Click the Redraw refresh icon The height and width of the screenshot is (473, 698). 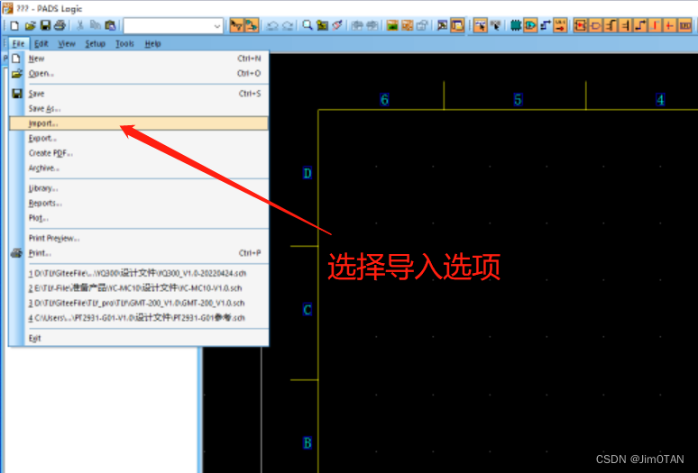pyautogui.click(x=337, y=26)
